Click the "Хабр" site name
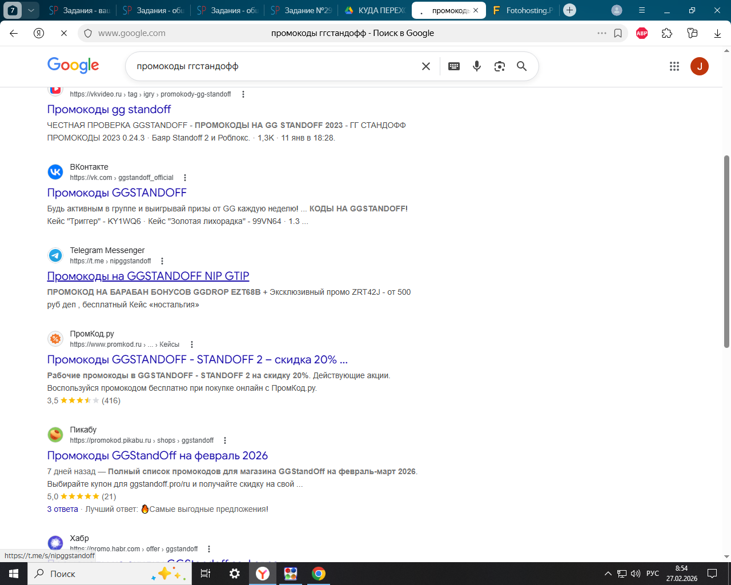 (79, 538)
